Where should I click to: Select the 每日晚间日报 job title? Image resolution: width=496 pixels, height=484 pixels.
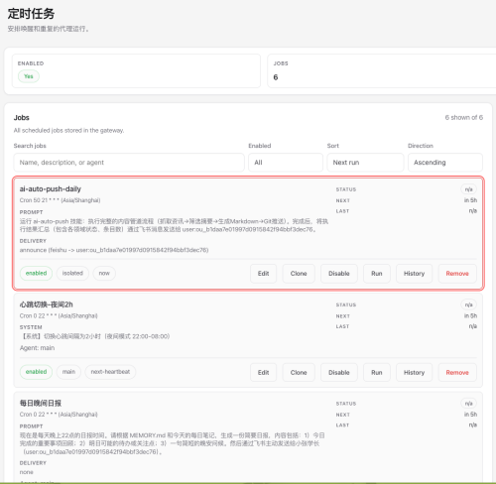[41, 403]
